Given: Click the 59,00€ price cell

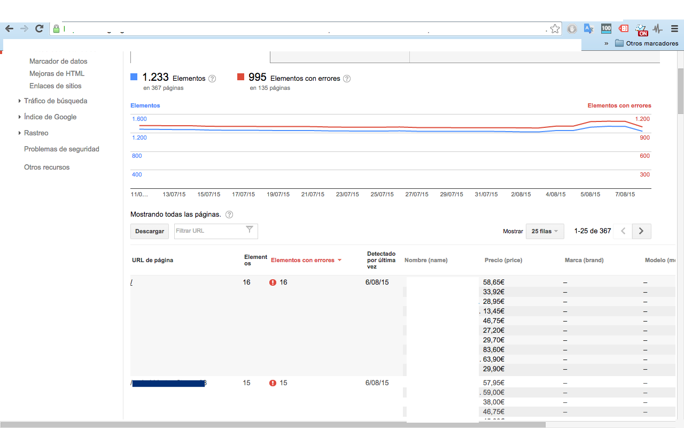Looking at the screenshot, I should point(494,392).
